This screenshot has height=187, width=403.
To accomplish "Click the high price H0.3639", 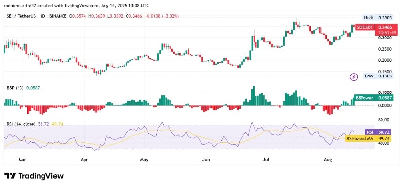I will 97,16.
